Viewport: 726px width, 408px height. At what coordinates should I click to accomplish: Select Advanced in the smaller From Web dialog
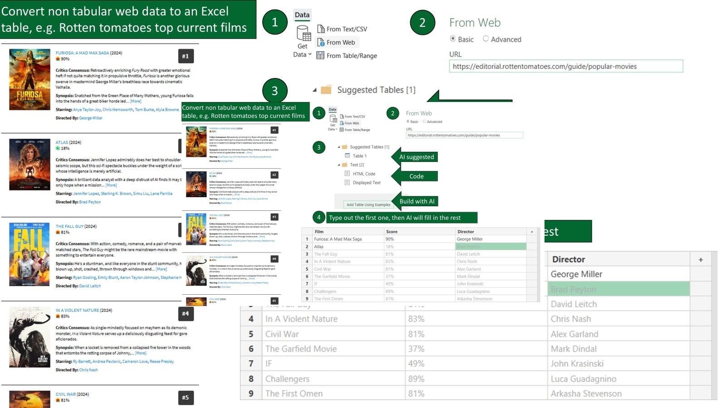(424, 121)
